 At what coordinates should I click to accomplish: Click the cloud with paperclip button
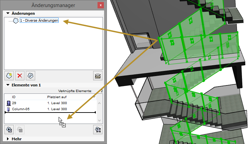[x=30, y=75]
